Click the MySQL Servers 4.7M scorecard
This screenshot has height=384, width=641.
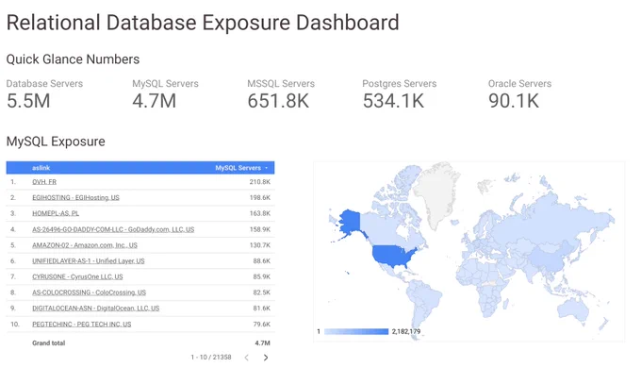pos(165,95)
